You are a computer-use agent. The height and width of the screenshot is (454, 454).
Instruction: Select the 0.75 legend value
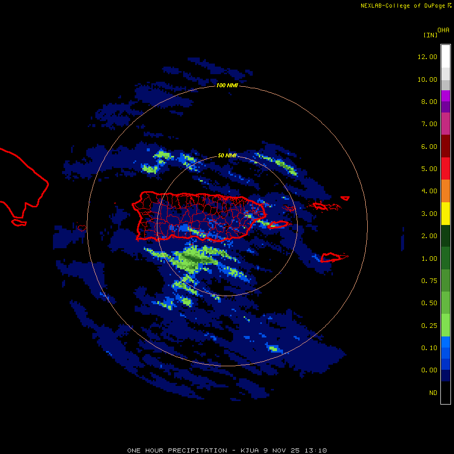429,281
